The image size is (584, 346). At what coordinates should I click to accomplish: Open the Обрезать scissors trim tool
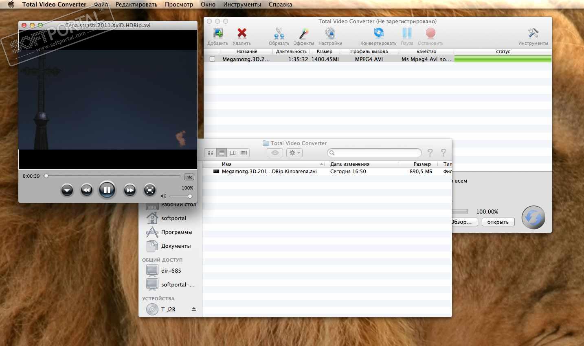pyautogui.click(x=279, y=33)
